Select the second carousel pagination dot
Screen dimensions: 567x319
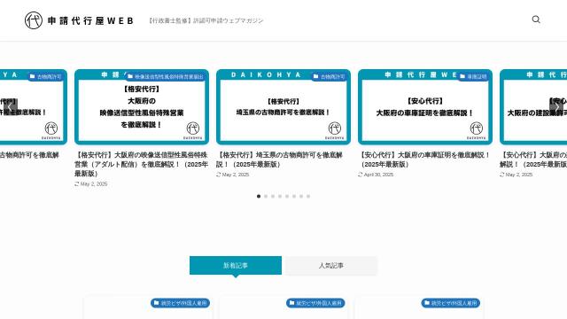click(x=266, y=196)
